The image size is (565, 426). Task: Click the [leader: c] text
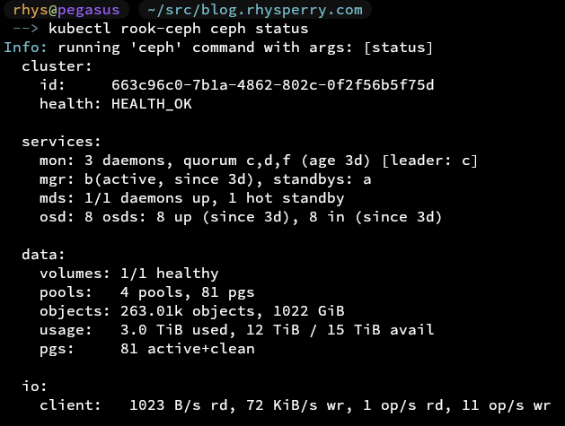429,161
